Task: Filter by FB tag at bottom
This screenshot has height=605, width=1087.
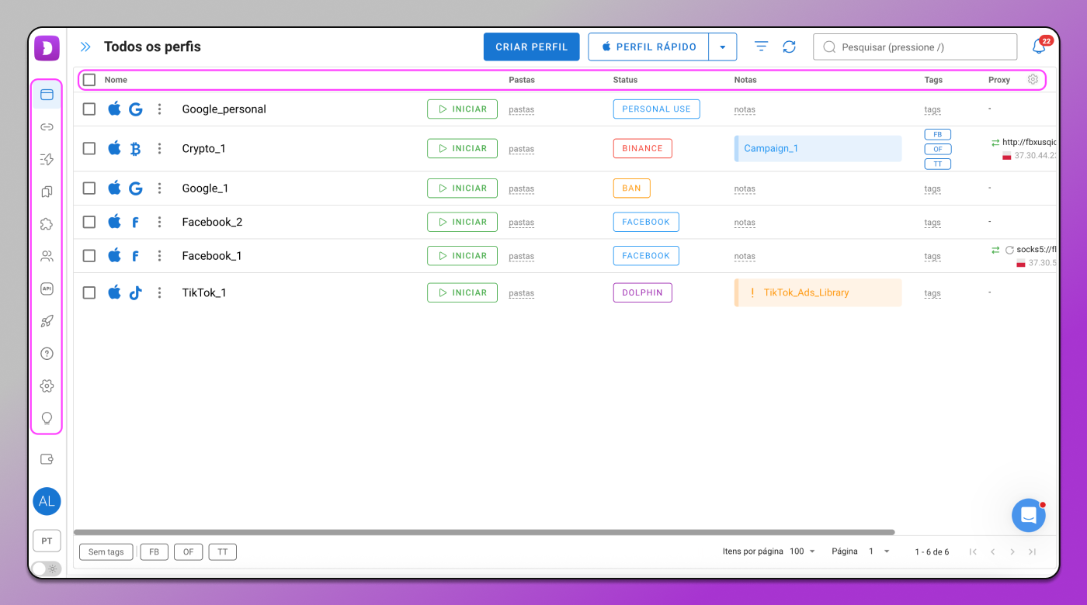Action: coord(154,552)
